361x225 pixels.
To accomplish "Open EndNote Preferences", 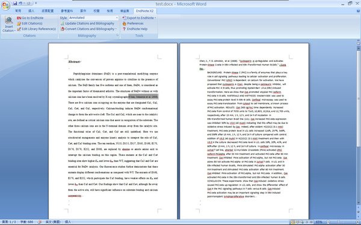I will (x=133, y=23).
